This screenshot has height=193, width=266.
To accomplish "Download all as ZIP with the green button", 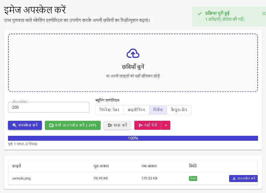I will coord(73,125).
